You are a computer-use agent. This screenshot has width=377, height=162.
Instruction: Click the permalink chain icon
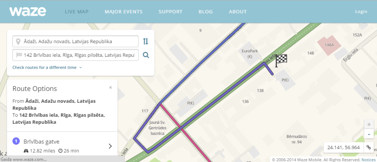click(x=369, y=147)
